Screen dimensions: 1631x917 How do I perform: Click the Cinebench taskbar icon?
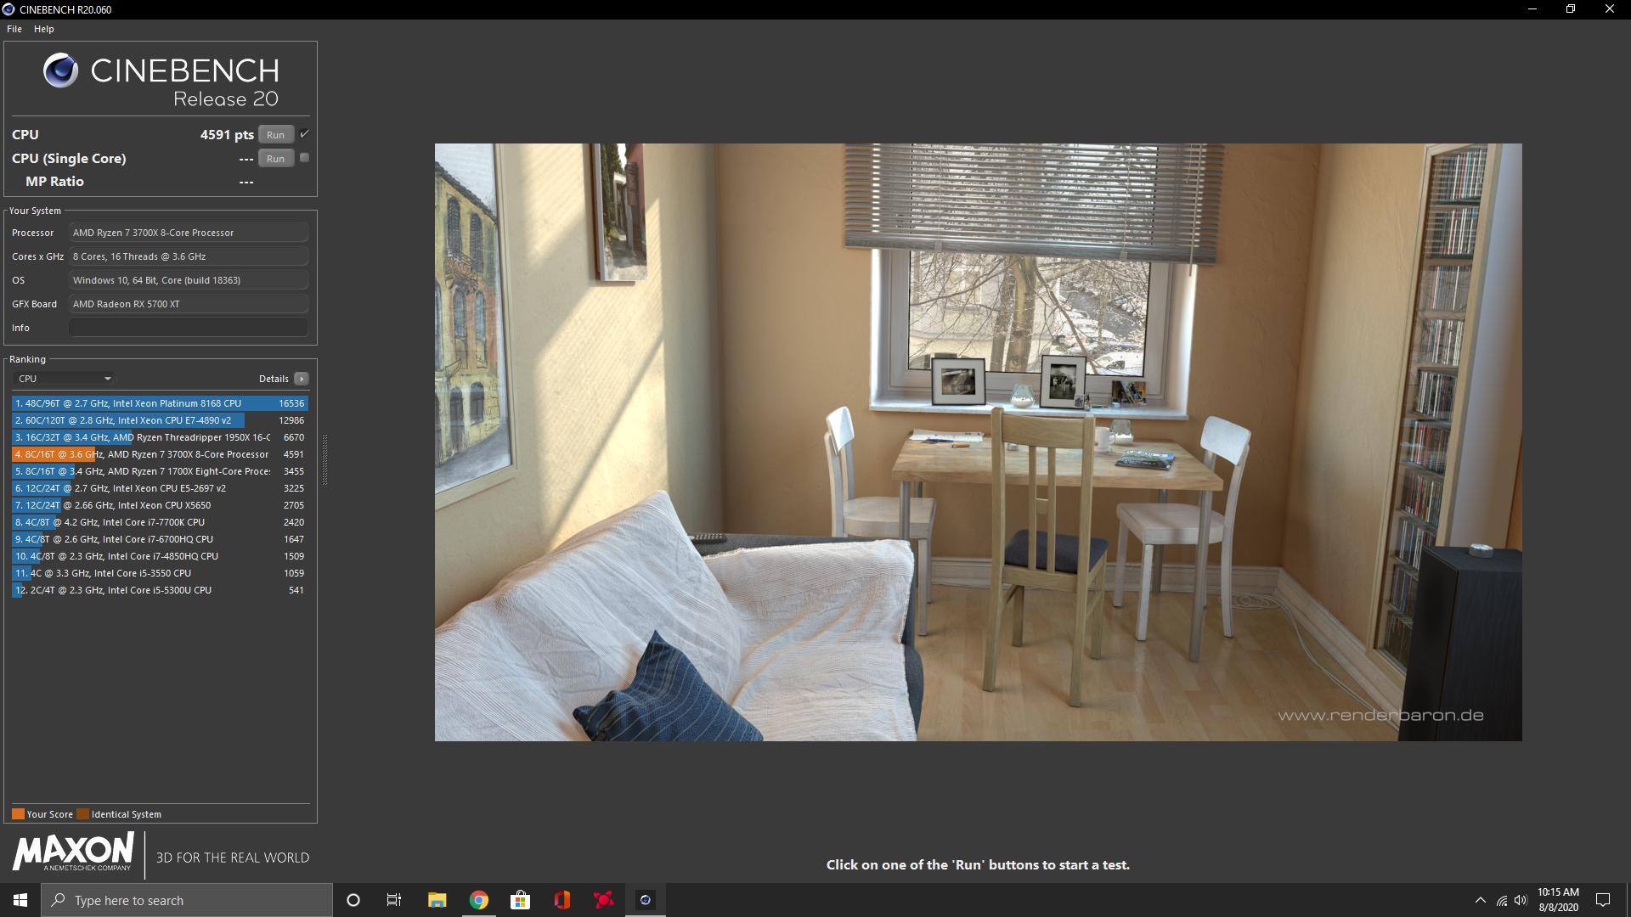[x=645, y=900]
